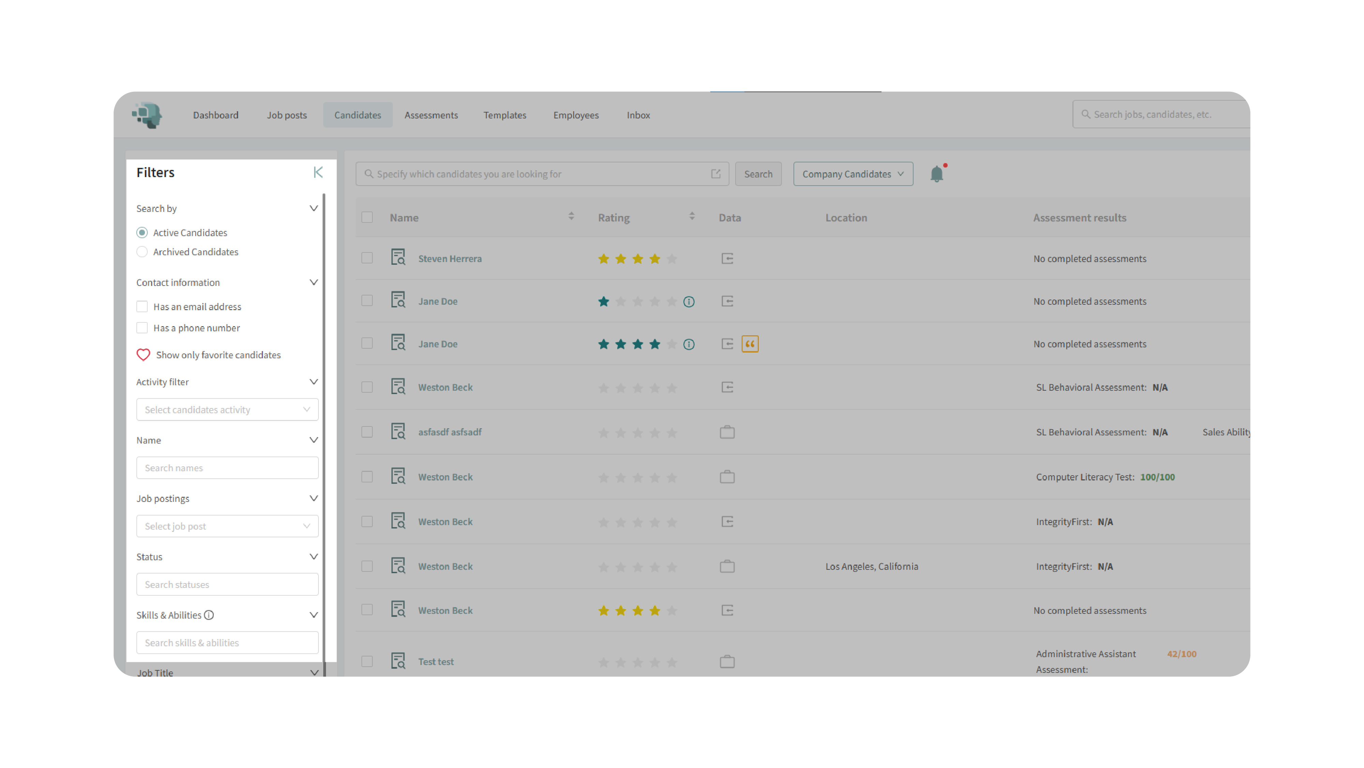Screen dimensions: 1364x768
Task: Click the heart icon for favorite candidates
Action: (143, 355)
